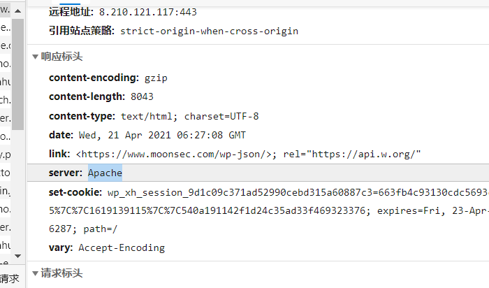Click the vary Accept-Encoding value
This screenshot has width=489, height=288.
coord(122,247)
